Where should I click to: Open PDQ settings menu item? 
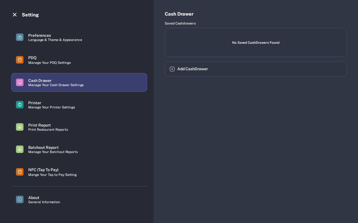point(79,60)
